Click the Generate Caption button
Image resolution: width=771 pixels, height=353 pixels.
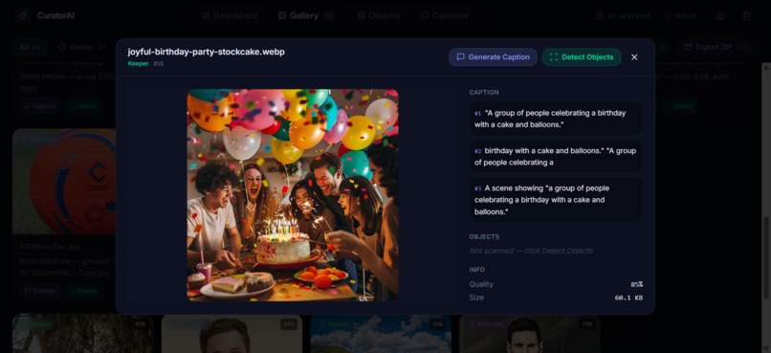pos(493,57)
